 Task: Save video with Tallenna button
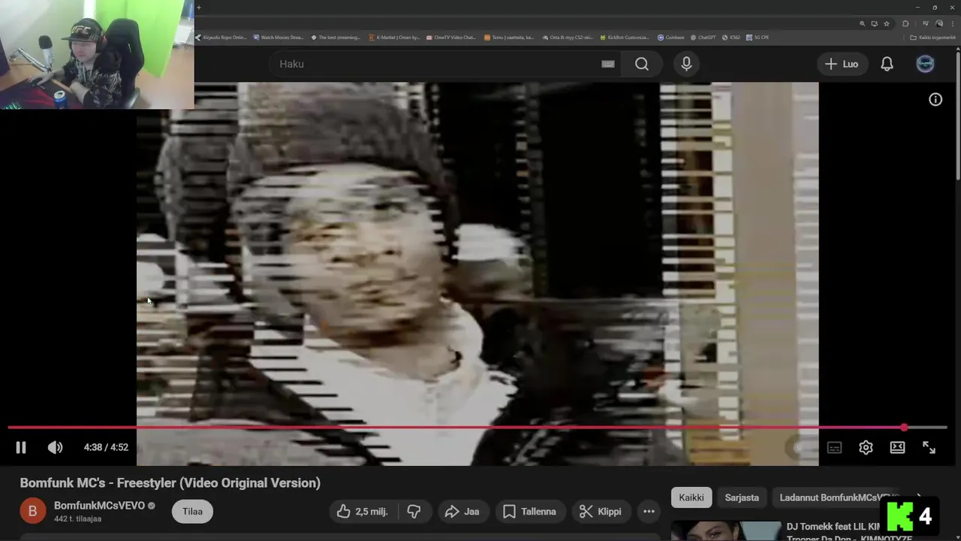point(530,512)
